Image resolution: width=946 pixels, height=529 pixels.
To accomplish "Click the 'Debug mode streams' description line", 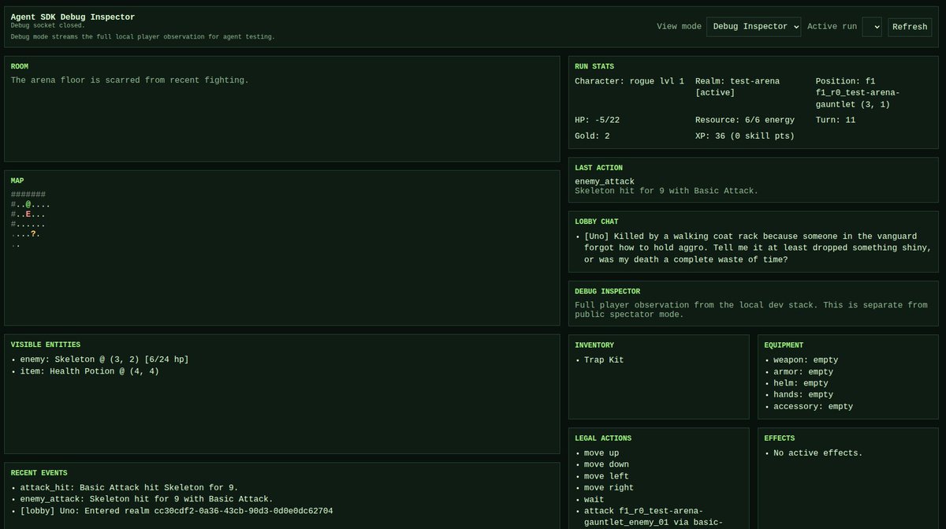I will pos(143,37).
